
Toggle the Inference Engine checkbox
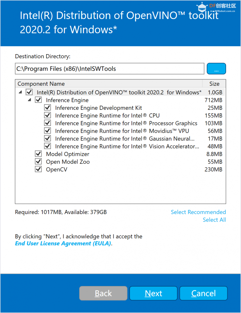pos(38,100)
